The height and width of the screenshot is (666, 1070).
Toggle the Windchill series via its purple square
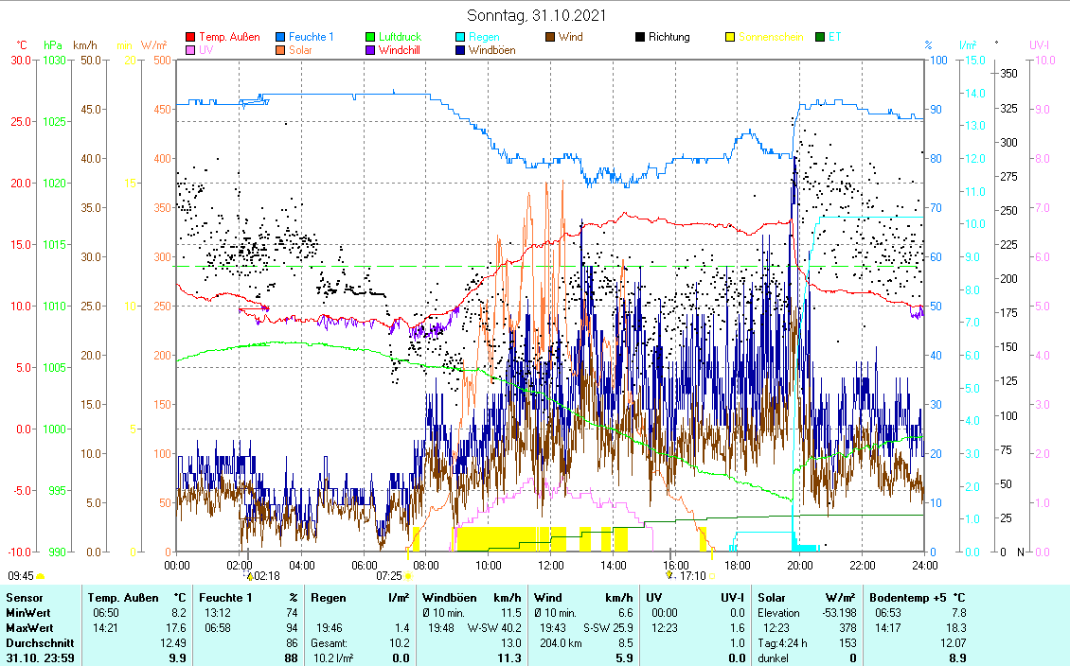[370, 50]
